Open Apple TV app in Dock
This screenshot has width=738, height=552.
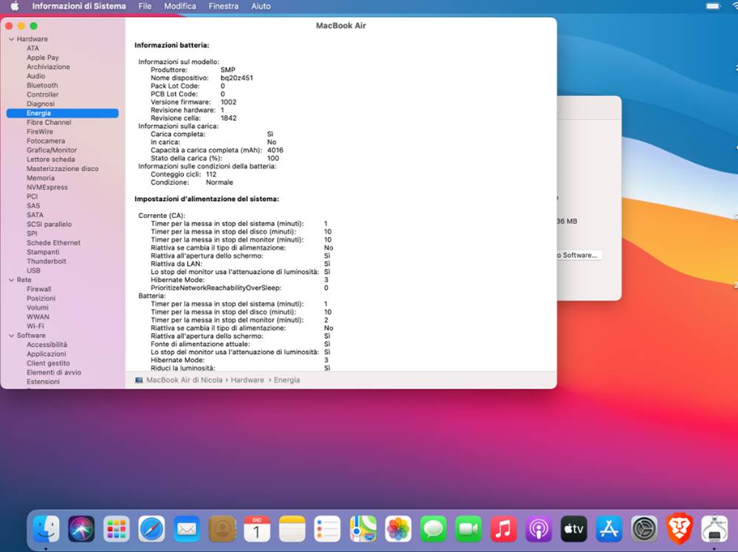coord(573,528)
